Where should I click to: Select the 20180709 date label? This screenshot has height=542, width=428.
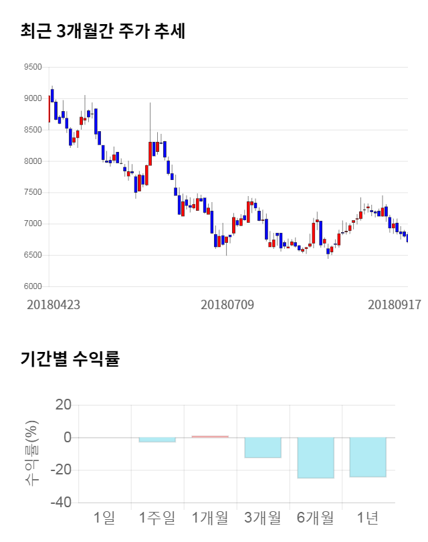(x=227, y=304)
